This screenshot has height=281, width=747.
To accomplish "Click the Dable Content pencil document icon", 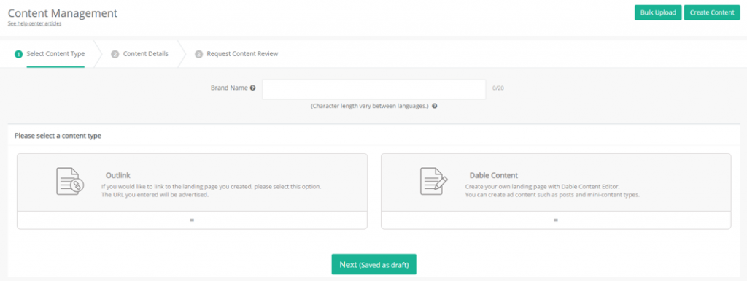I will pyautogui.click(x=433, y=181).
